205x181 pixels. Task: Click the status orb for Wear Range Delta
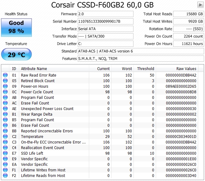click(5, 114)
